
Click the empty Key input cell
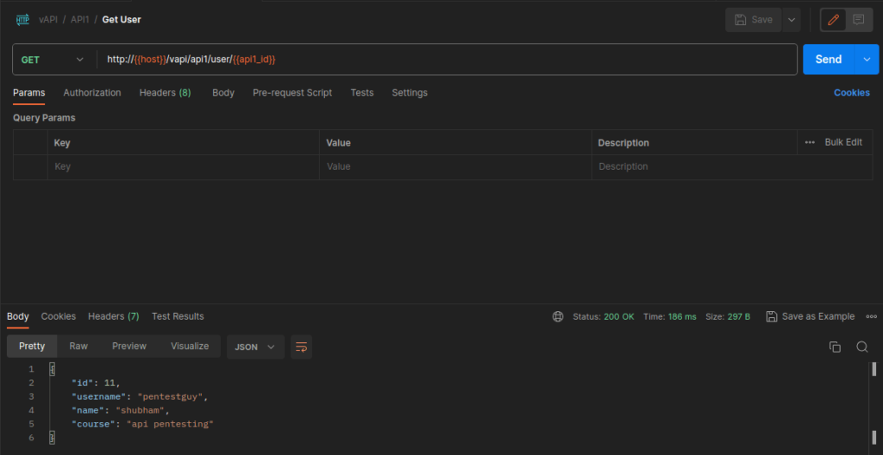(184, 166)
